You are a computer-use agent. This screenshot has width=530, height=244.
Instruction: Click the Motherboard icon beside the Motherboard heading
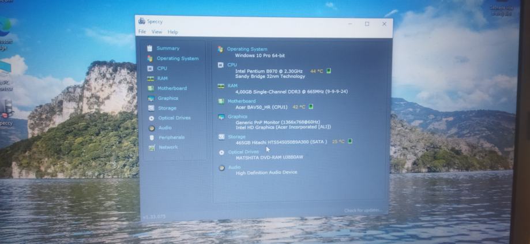pos(221,101)
